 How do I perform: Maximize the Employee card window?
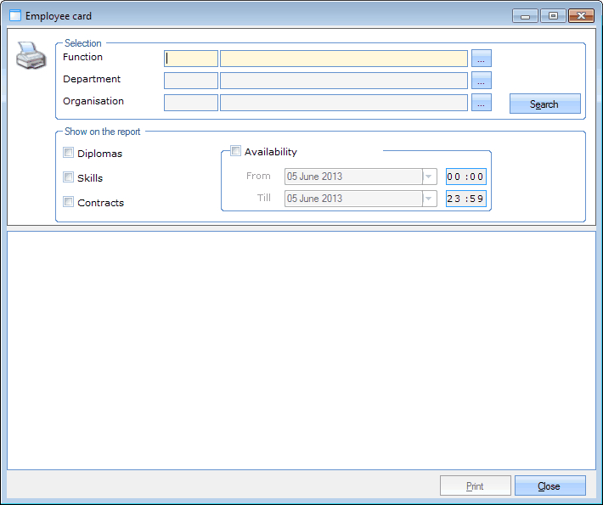[553, 15]
